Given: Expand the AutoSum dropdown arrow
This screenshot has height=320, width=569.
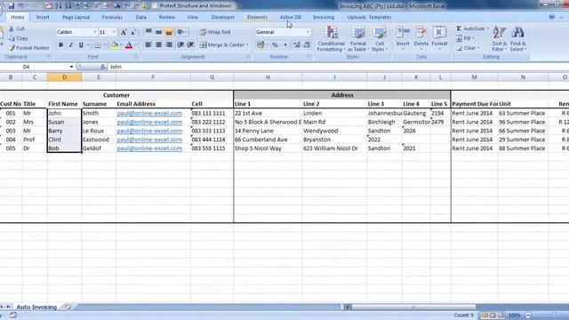Looking at the screenshot, I should point(487,28).
